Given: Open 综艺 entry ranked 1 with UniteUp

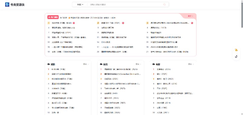Looking at the screenshot, I should [x=121, y=69].
